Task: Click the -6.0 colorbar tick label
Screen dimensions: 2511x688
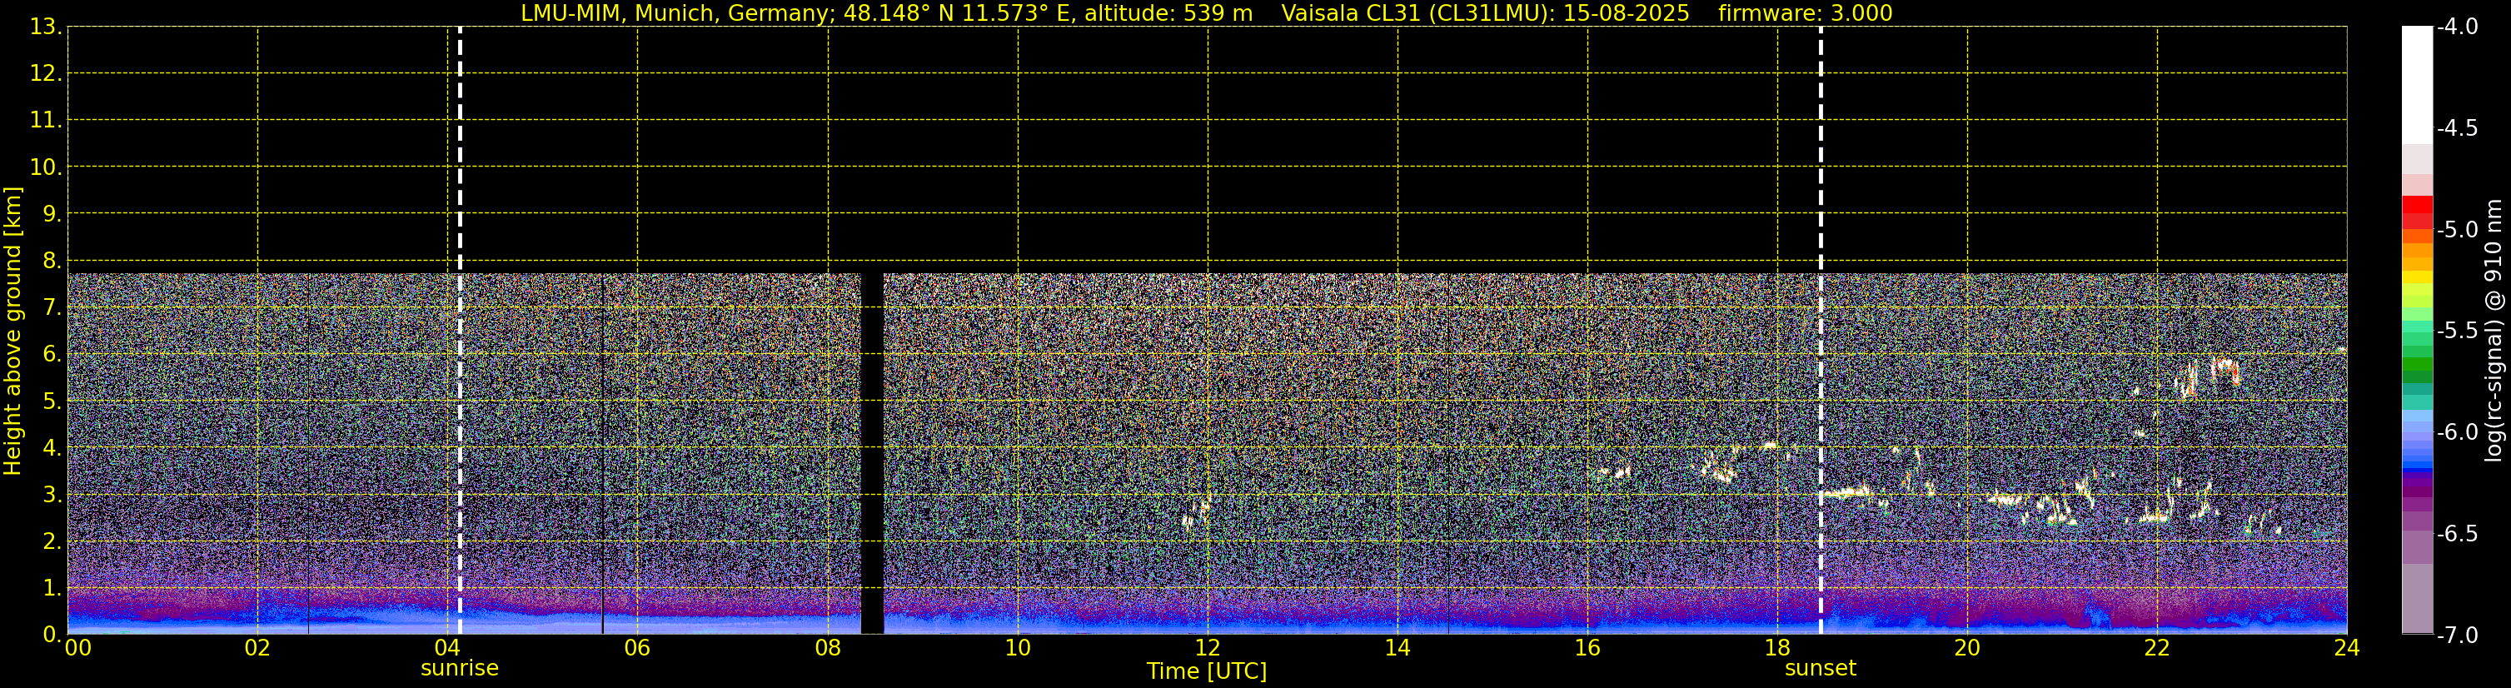Action: coord(2456,431)
